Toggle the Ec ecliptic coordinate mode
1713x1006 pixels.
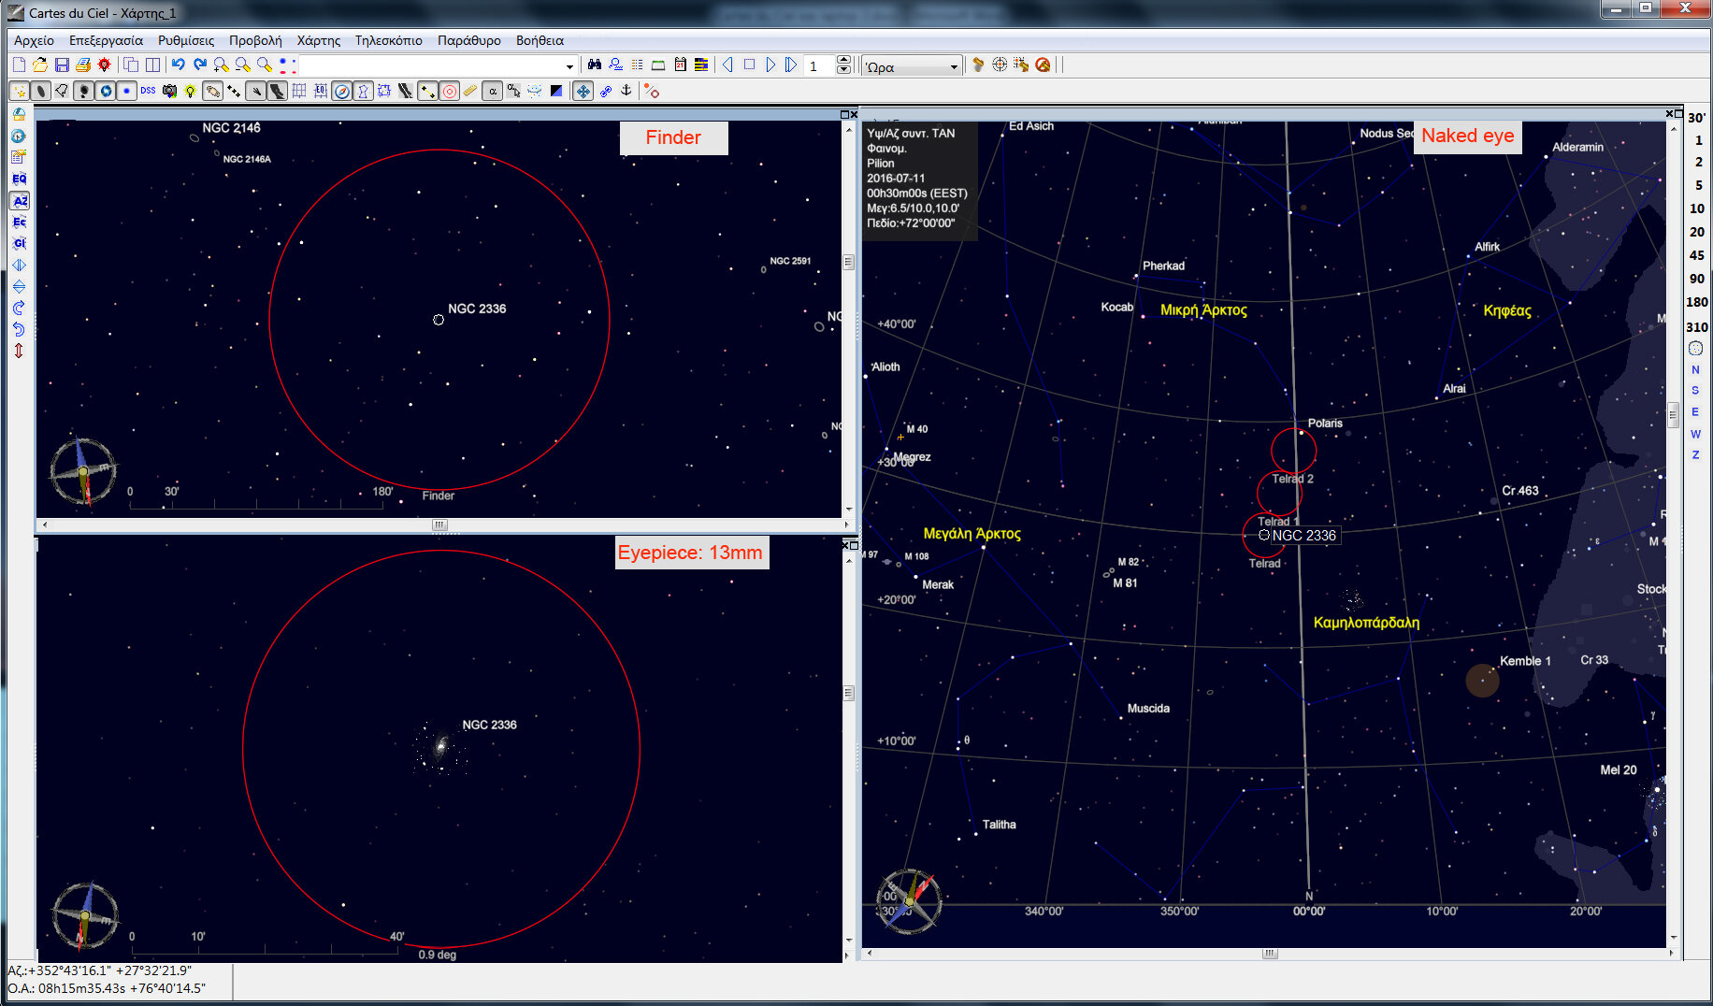19,222
